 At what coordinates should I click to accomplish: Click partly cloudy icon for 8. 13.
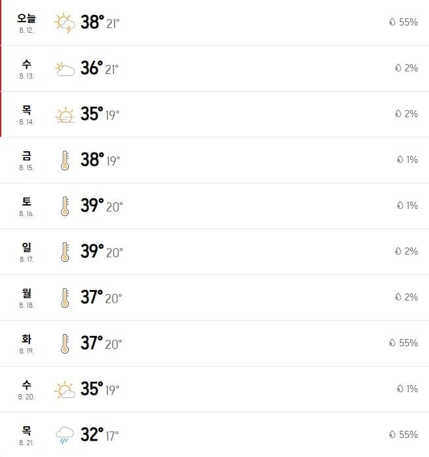point(65,69)
